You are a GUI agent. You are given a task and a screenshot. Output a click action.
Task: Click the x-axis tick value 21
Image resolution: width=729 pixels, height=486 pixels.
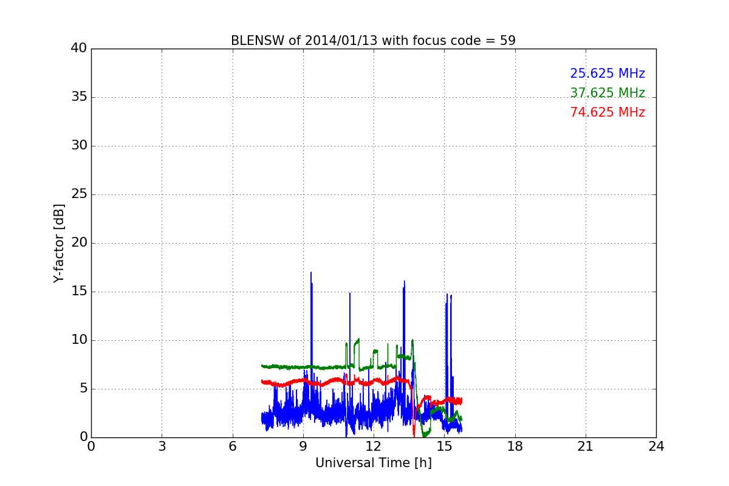pyautogui.click(x=586, y=447)
